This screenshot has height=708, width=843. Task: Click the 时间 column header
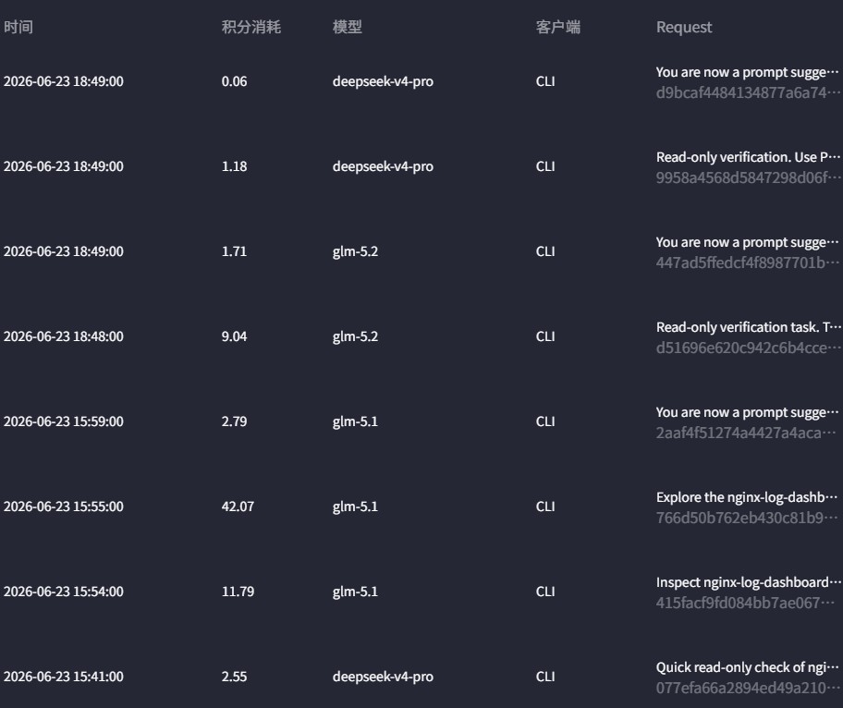point(18,27)
